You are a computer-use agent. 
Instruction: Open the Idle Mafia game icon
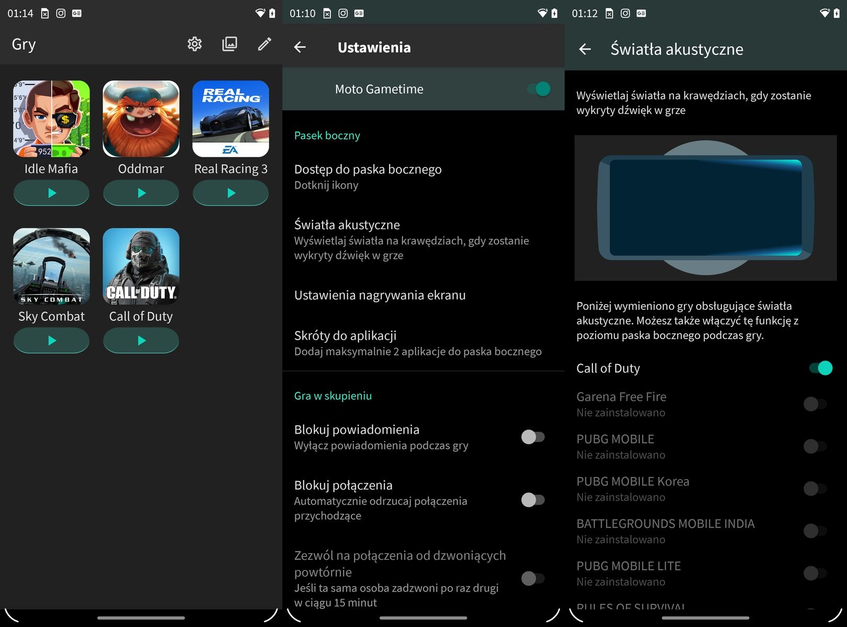pyautogui.click(x=51, y=119)
